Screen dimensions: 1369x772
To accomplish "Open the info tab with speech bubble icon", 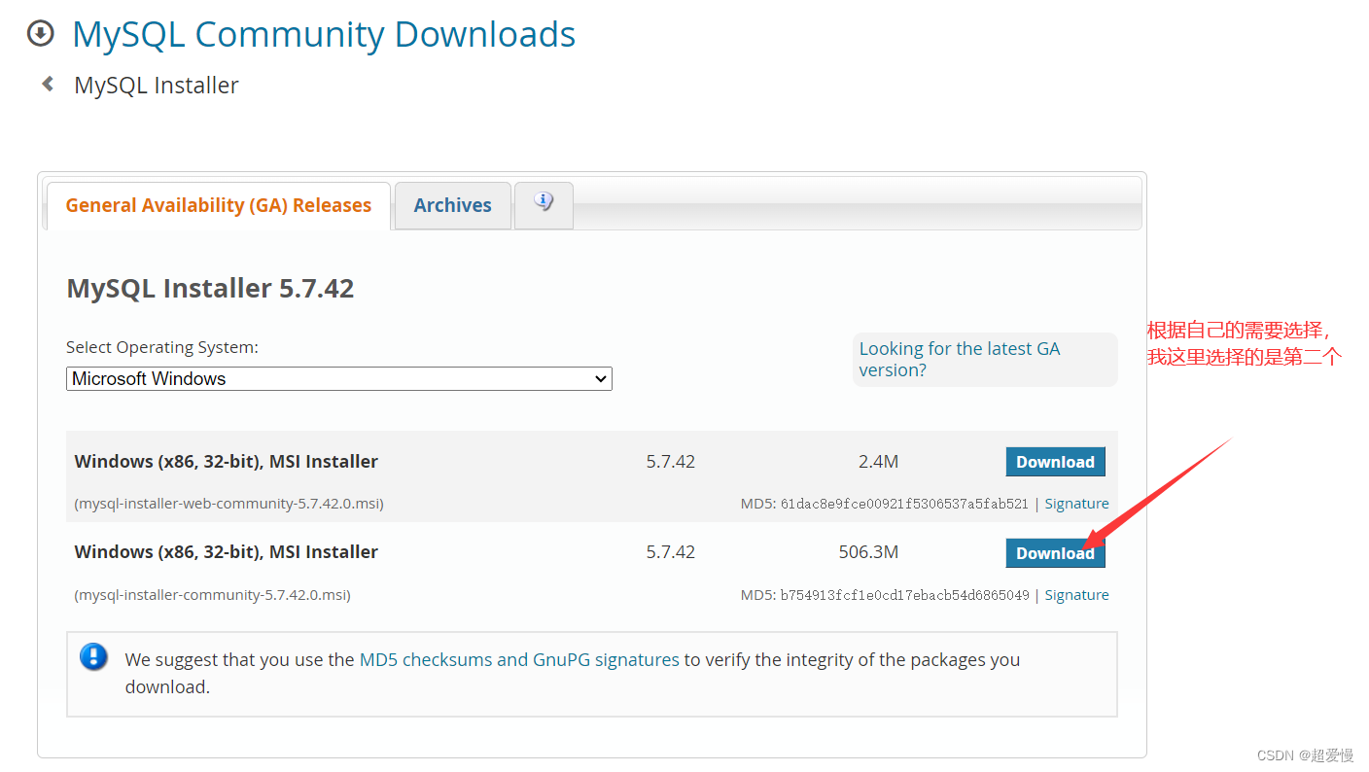I will coord(544,204).
